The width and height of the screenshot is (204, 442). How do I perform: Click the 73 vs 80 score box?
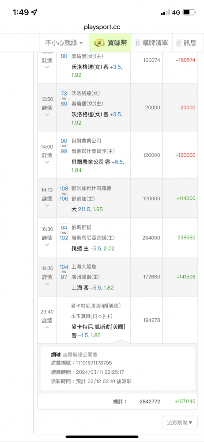(x=64, y=99)
